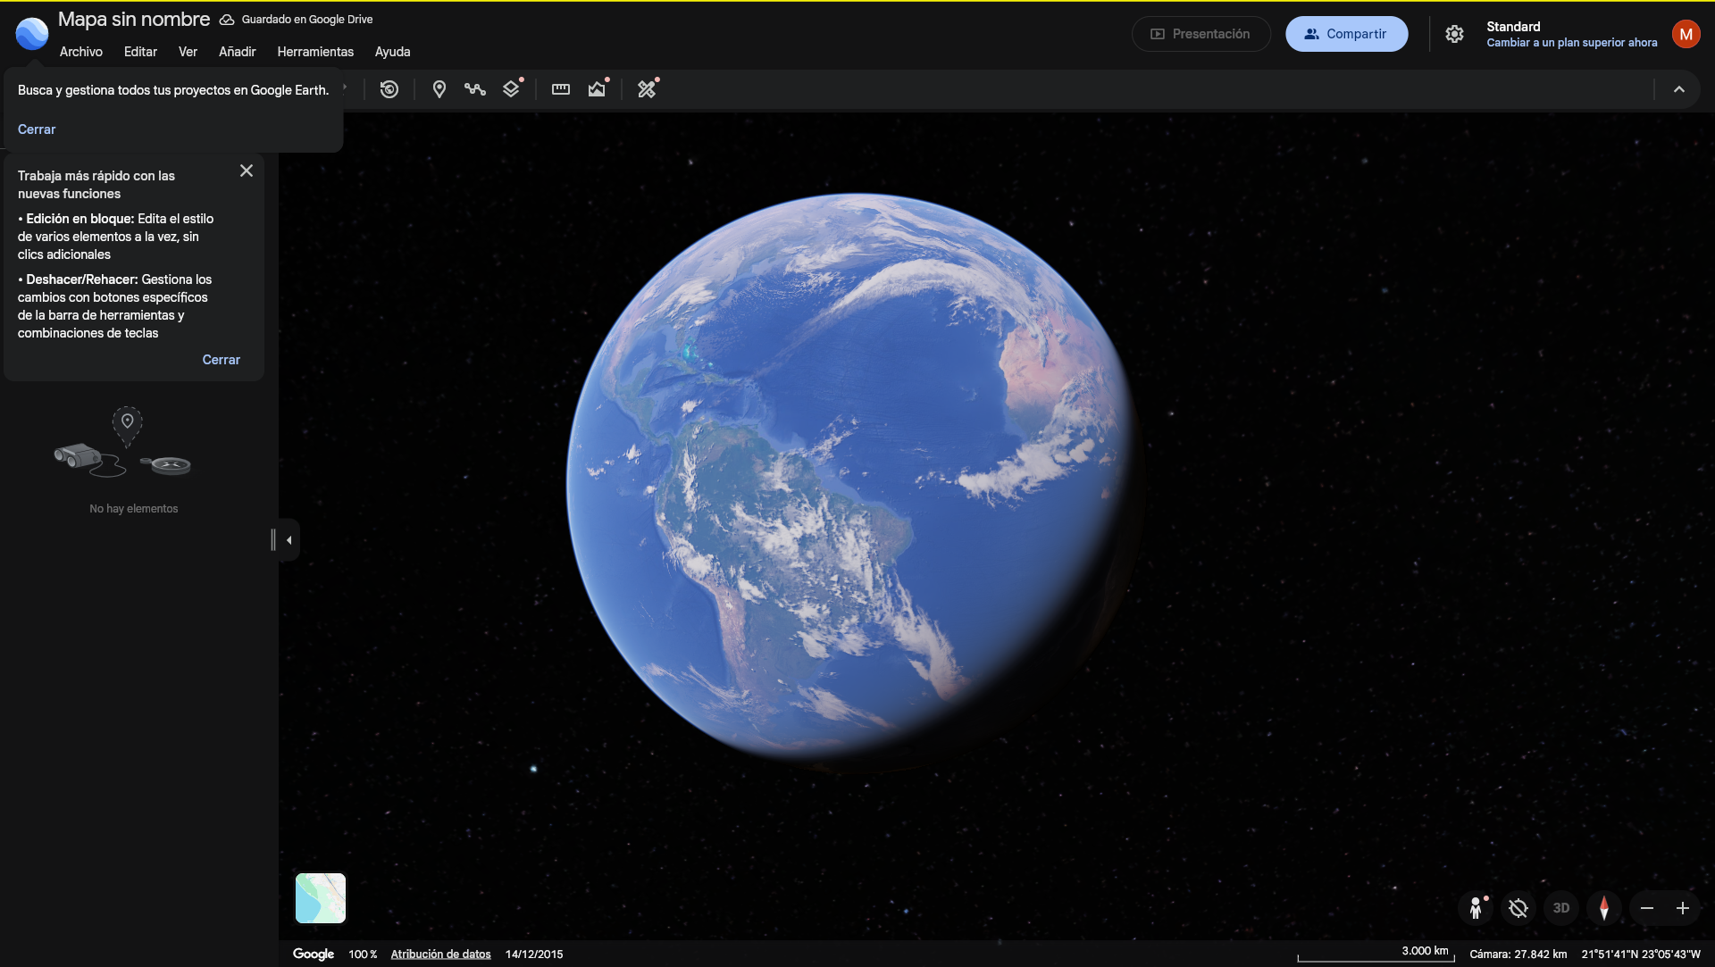Viewport: 1715px width, 967px height.
Task: Click the crossed ruler and pencil icon
Action: (x=647, y=89)
